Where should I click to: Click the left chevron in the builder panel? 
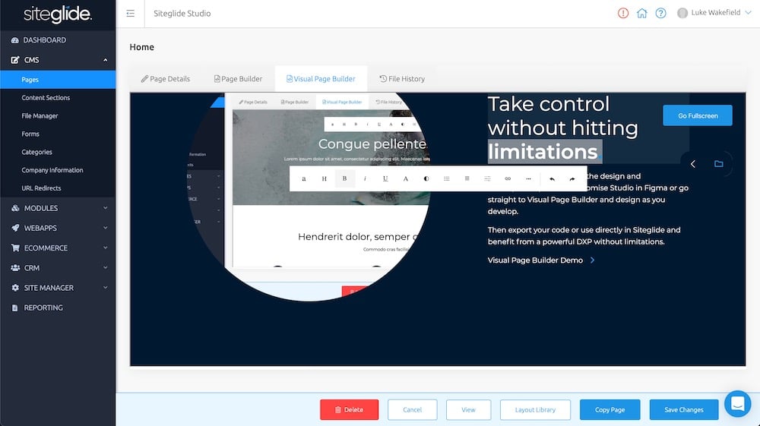[693, 163]
